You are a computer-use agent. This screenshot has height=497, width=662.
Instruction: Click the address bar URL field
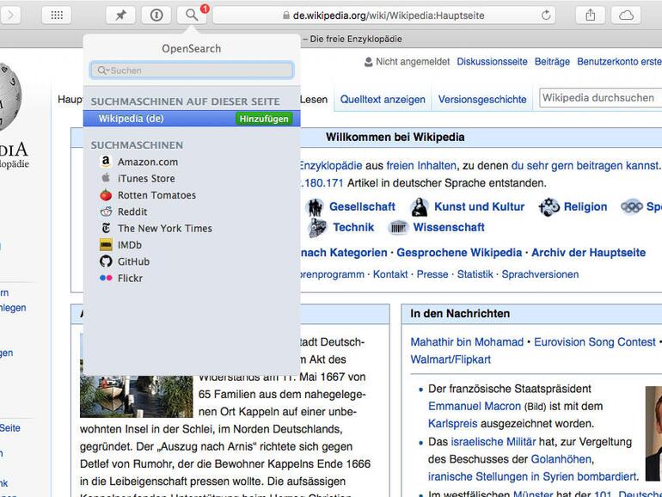[x=383, y=15]
